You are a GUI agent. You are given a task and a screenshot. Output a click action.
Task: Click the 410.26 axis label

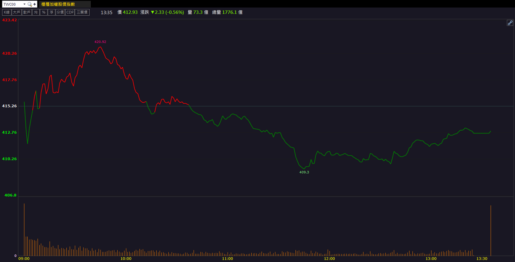point(9,159)
